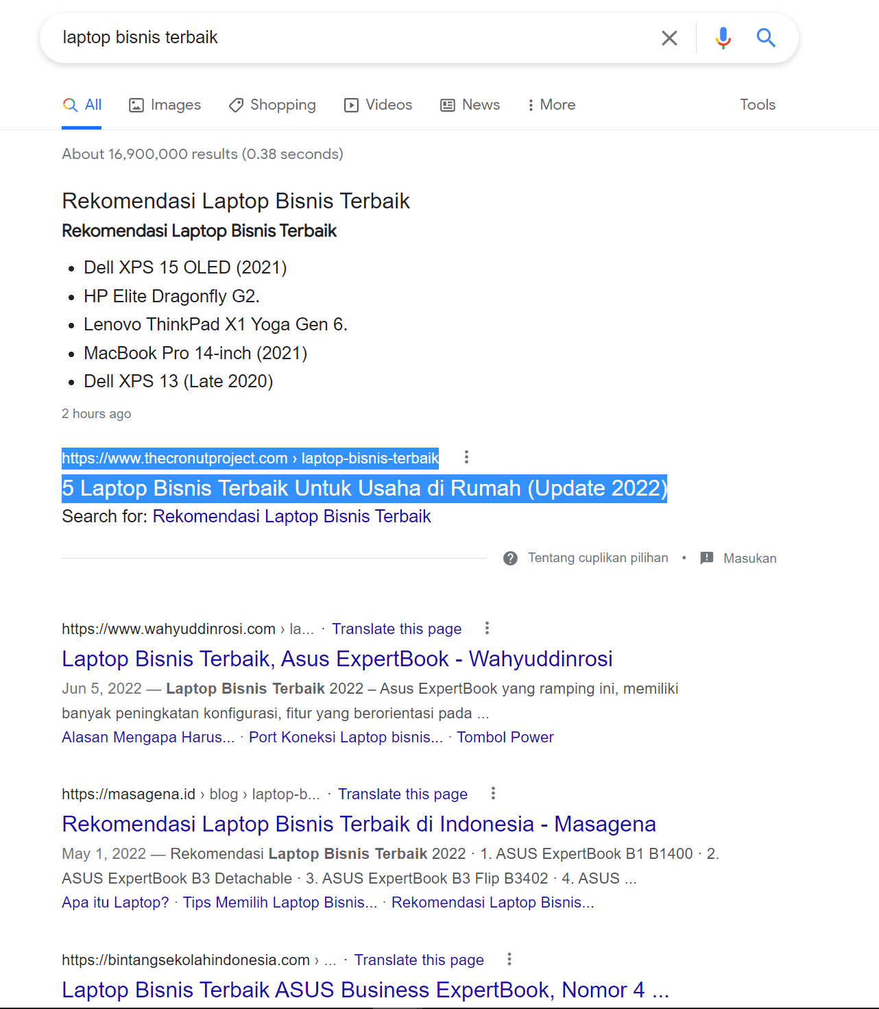
Task: Click the '2 hours ago' timestamp
Action: (x=96, y=413)
